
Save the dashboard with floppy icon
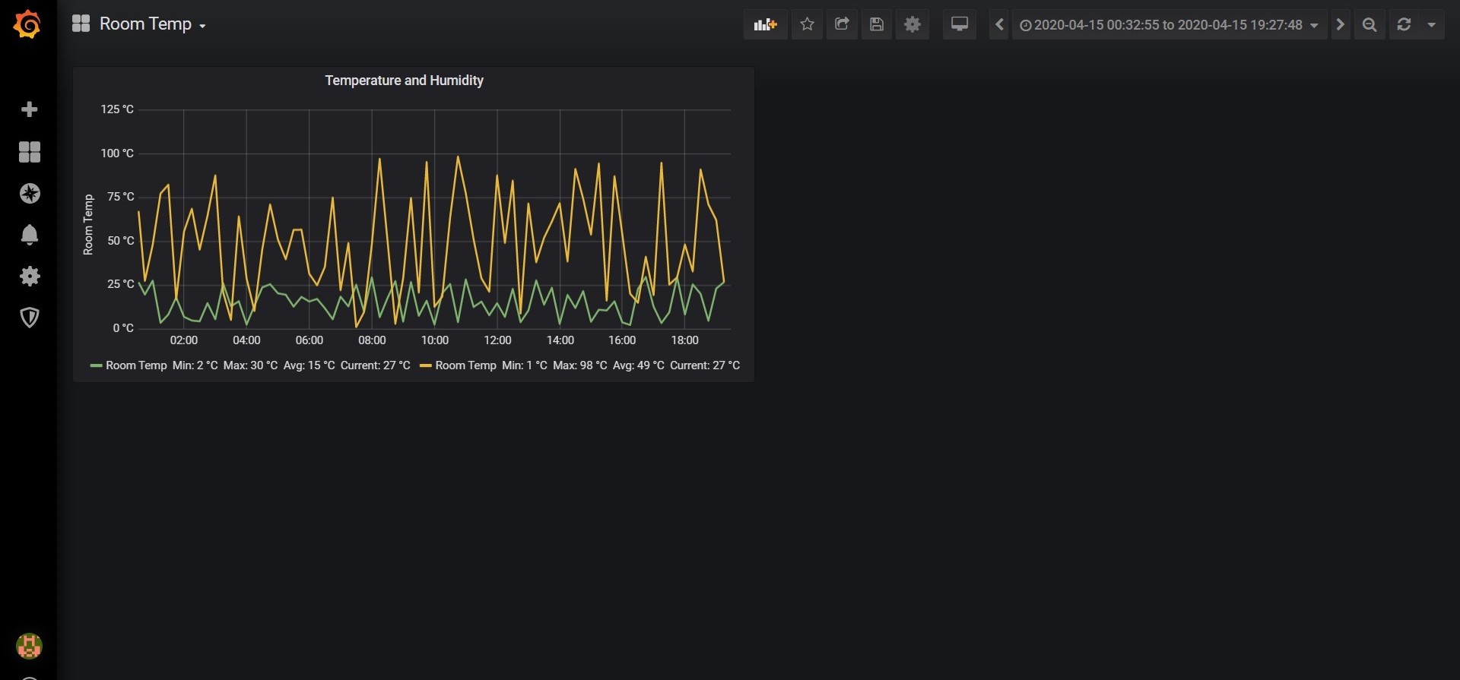[x=877, y=24]
